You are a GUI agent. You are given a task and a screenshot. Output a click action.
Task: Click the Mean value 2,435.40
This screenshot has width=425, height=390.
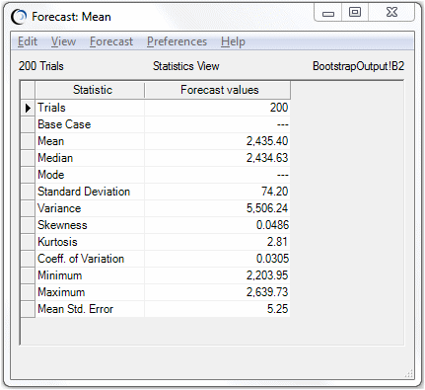coord(267,141)
